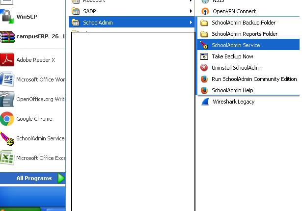The image size is (302, 211).
Task: Choose Take Backup Now
Action: [232, 56]
